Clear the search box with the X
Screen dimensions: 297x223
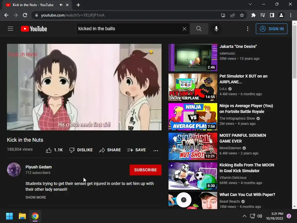[x=184, y=29]
